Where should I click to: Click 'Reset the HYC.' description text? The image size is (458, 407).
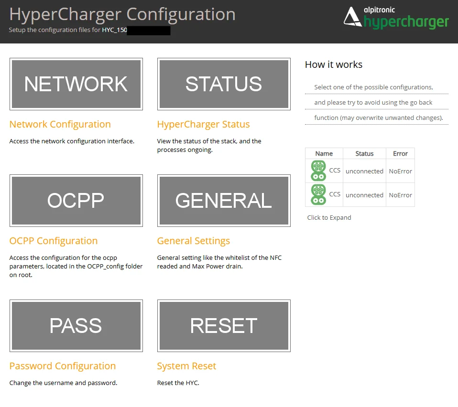178,383
